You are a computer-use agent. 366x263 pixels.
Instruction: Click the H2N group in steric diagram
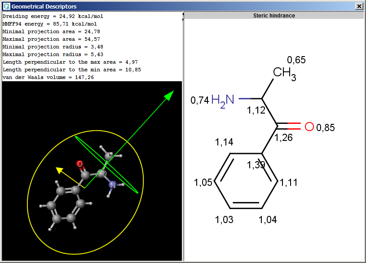point(222,101)
